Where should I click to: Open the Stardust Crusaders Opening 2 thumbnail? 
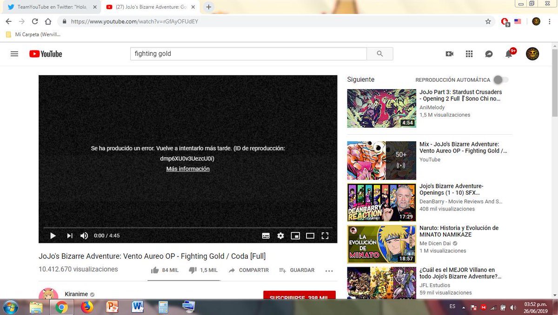(x=381, y=108)
